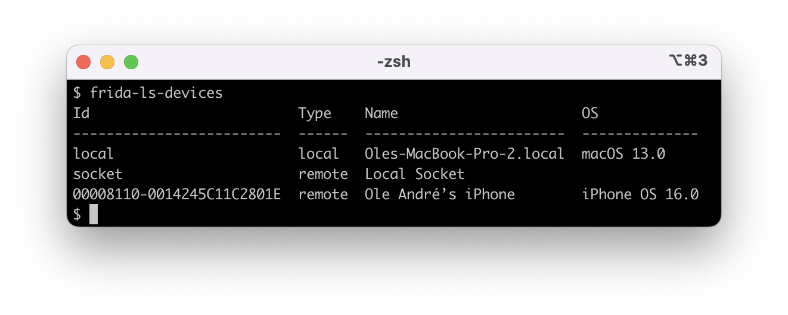The width and height of the screenshot is (788, 315).
Task: Click the Type column header
Action: point(315,113)
